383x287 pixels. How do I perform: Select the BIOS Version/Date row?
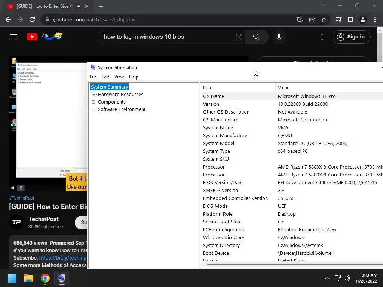coord(292,182)
